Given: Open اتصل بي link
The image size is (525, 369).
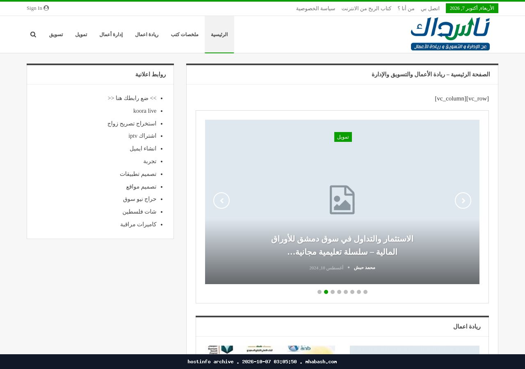Looking at the screenshot, I should [430, 8].
